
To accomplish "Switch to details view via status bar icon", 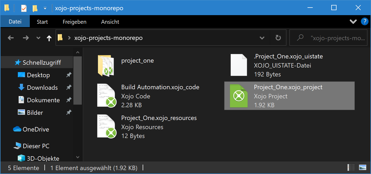I will (x=351, y=168).
